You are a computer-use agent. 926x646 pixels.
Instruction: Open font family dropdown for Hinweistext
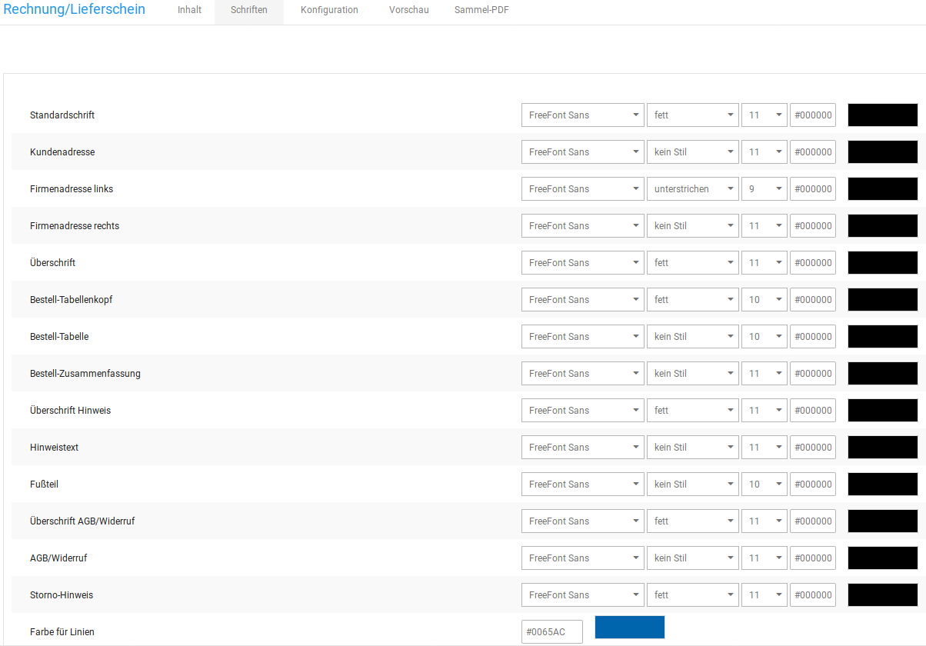pyautogui.click(x=582, y=448)
